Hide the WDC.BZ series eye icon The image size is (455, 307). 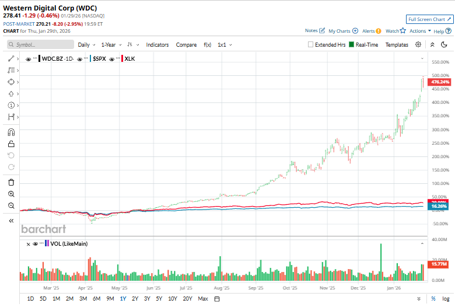28,59
